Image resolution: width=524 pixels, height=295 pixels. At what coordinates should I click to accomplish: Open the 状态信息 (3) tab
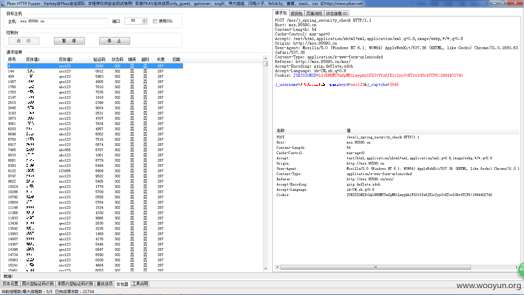[x=337, y=13]
